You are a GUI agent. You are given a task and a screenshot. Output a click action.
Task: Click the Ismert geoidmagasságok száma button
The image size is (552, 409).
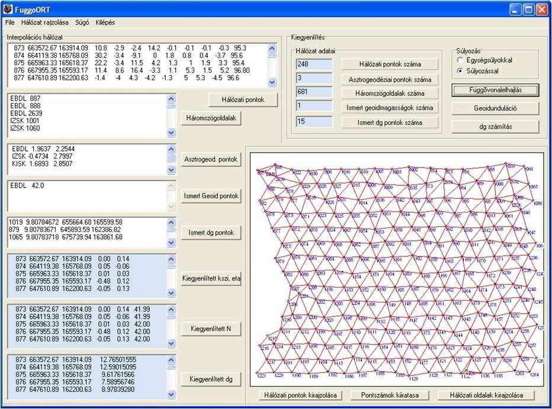(390, 108)
